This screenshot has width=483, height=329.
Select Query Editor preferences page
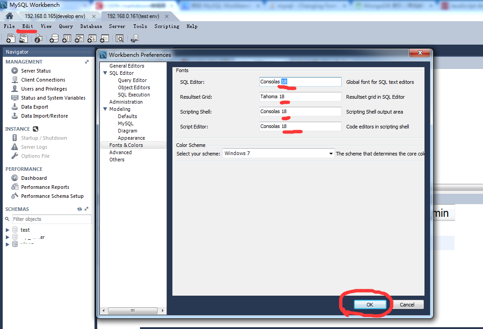pos(132,80)
